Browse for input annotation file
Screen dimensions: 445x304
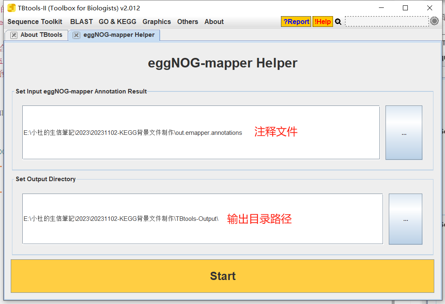pyautogui.click(x=404, y=133)
